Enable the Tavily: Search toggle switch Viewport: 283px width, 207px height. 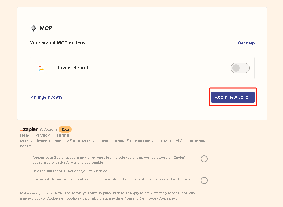[x=240, y=68]
